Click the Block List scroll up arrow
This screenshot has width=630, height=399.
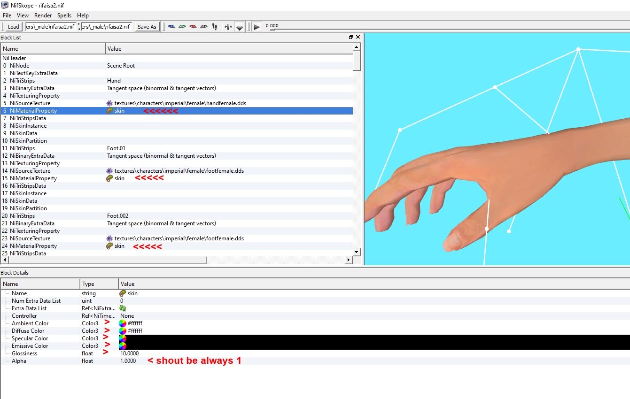coord(357,47)
